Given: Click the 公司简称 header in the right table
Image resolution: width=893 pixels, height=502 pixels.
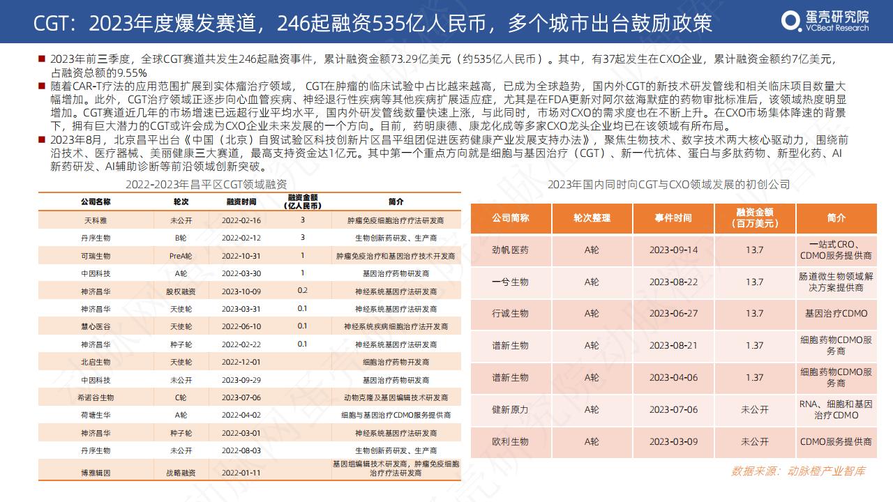Looking at the screenshot, I should click(510, 218).
